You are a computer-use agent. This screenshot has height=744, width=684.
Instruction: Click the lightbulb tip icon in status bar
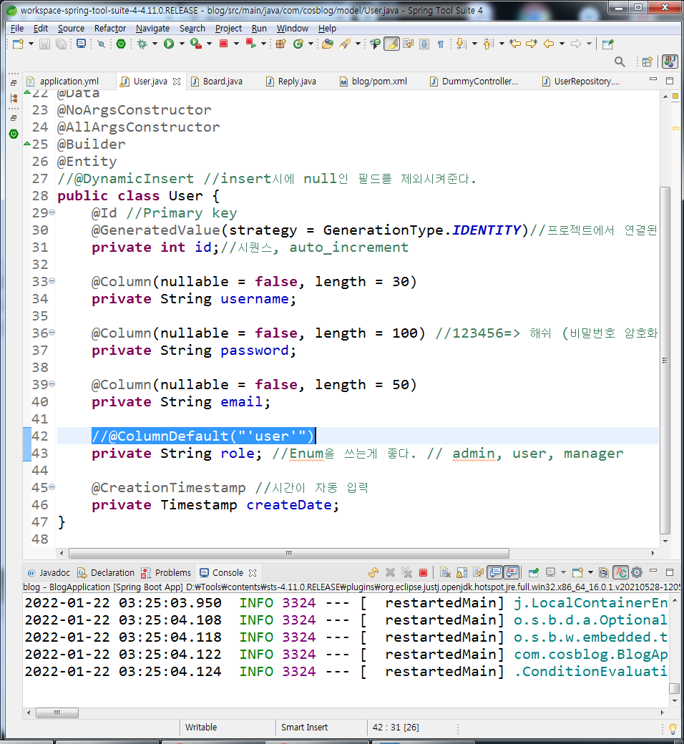(x=672, y=728)
